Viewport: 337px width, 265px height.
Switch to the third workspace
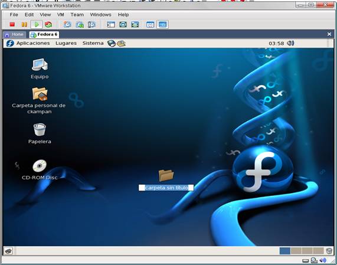coord(307,251)
